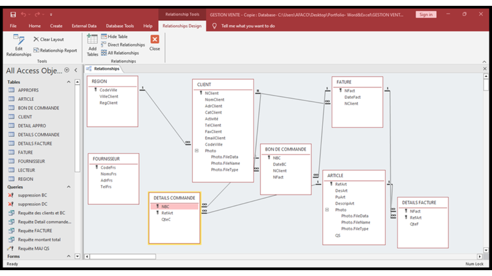This screenshot has width=492, height=276.
Task: Open the All Access Objects dropdown menu
Action: (x=68, y=70)
